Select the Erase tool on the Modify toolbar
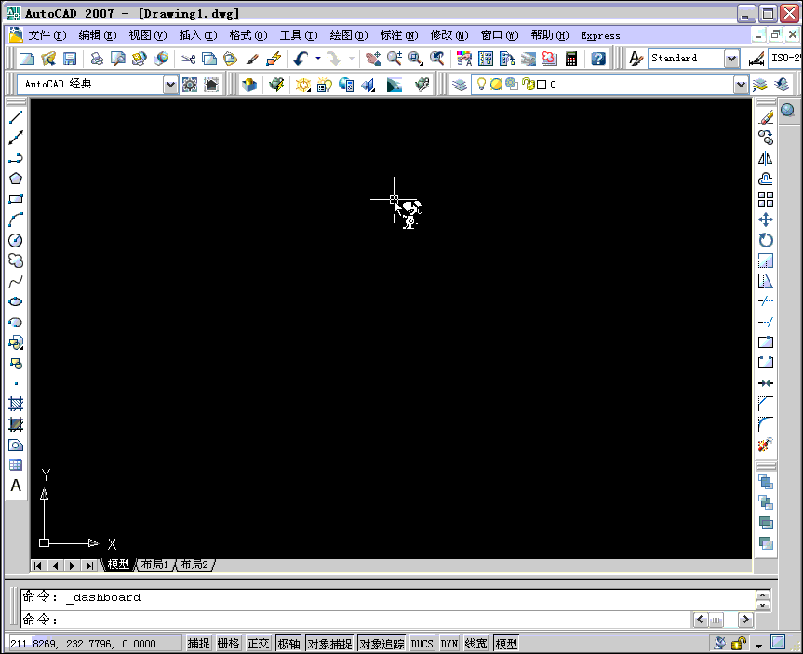Image resolution: width=803 pixels, height=654 pixels. (765, 116)
